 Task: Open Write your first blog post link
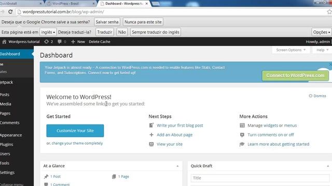click(180, 126)
